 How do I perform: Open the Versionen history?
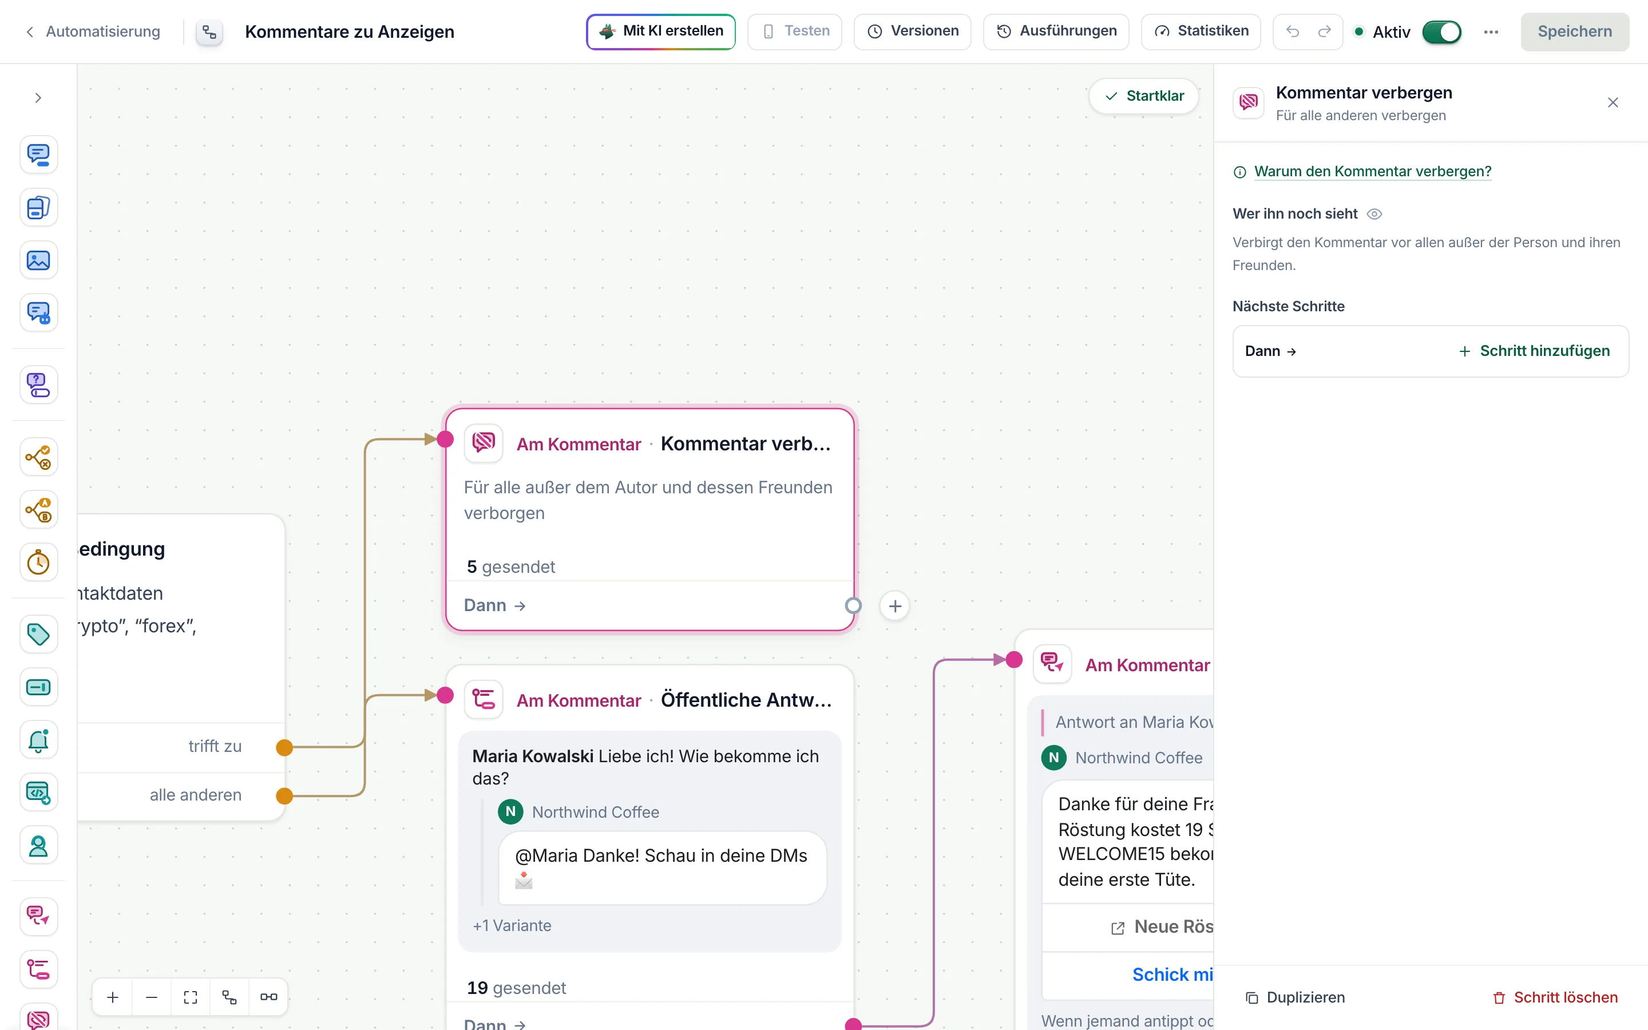pos(913,31)
